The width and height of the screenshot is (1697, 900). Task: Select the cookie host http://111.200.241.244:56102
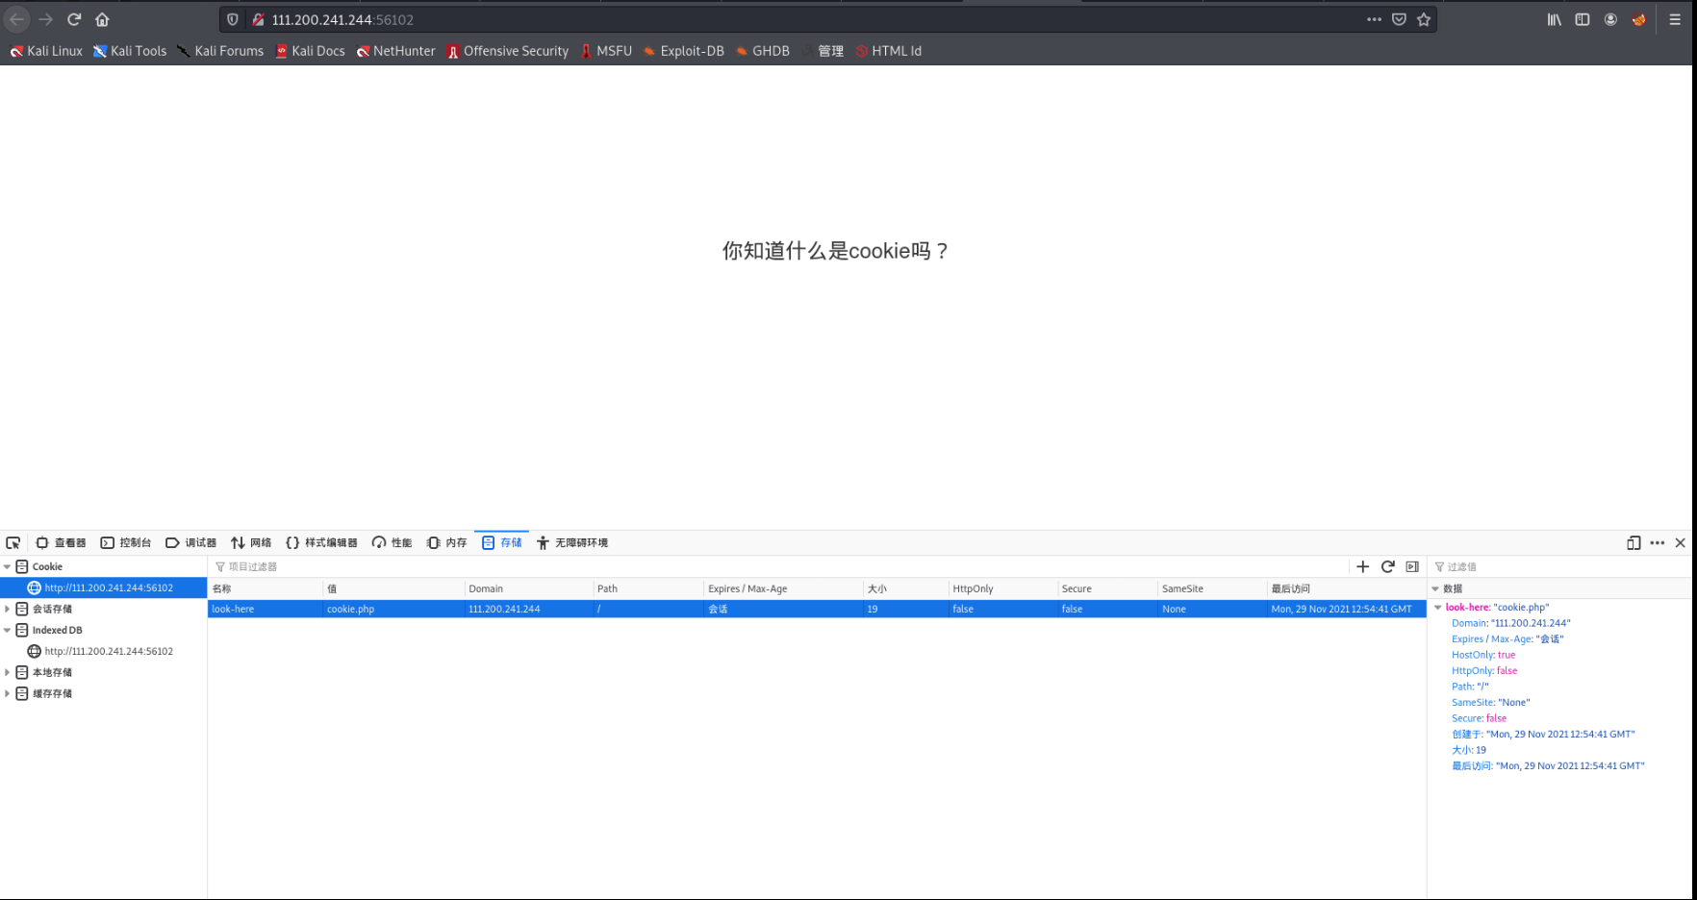click(x=103, y=587)
